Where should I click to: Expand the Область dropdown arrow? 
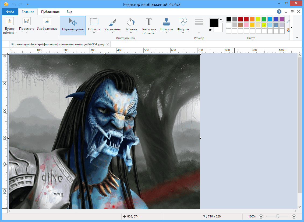click(x=94, y=33)
